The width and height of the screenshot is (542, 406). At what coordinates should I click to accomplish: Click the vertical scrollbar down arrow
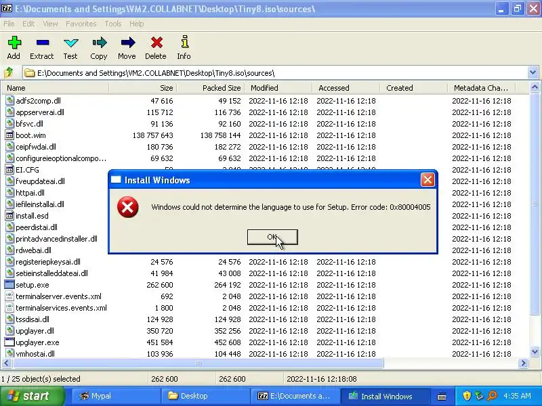click(535, 352)
